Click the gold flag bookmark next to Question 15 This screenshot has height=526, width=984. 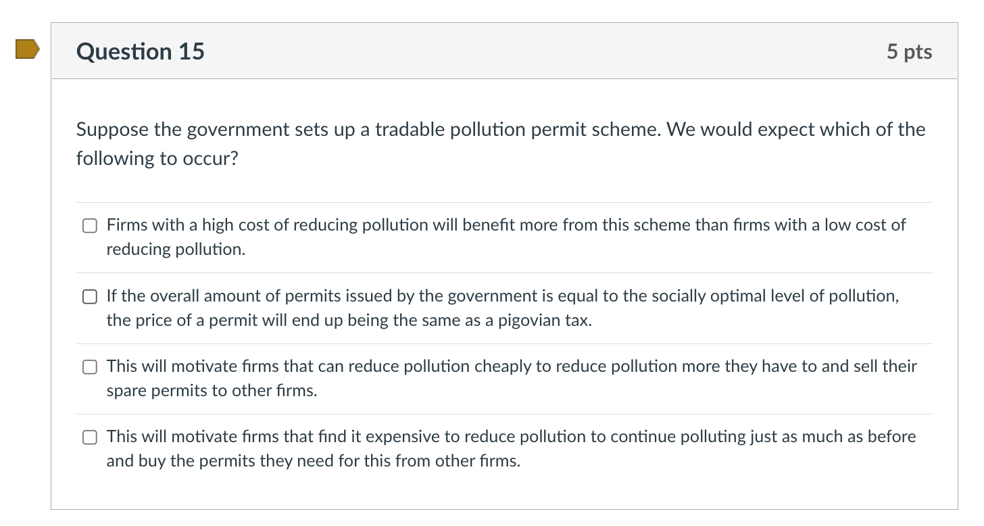pyautogui.click(x=28, y=49)
